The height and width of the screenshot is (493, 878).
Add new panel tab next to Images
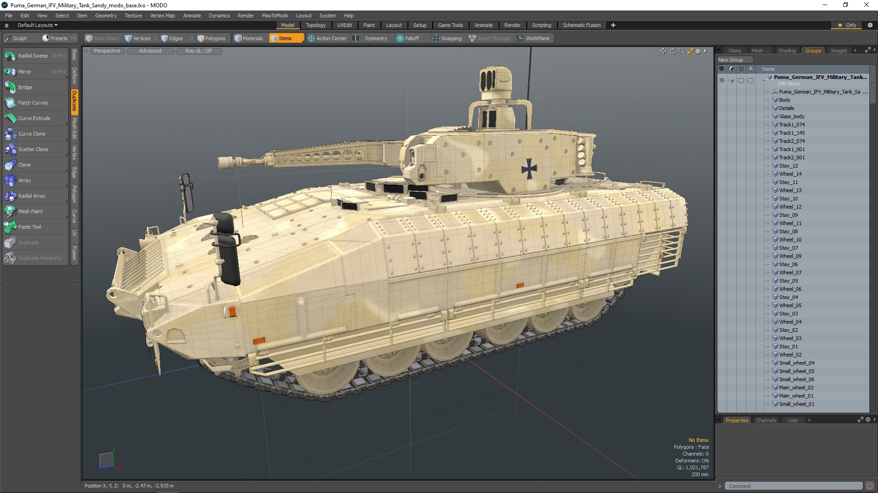point(855,51)
